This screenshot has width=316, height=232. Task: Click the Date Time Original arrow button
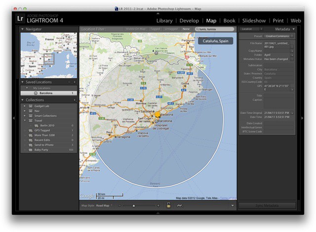tap(292, 113)
